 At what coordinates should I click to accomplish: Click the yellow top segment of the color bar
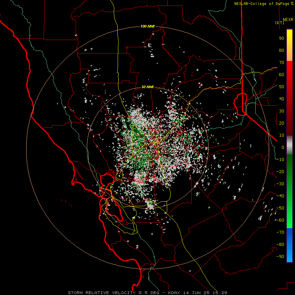(x=289, y=45)
